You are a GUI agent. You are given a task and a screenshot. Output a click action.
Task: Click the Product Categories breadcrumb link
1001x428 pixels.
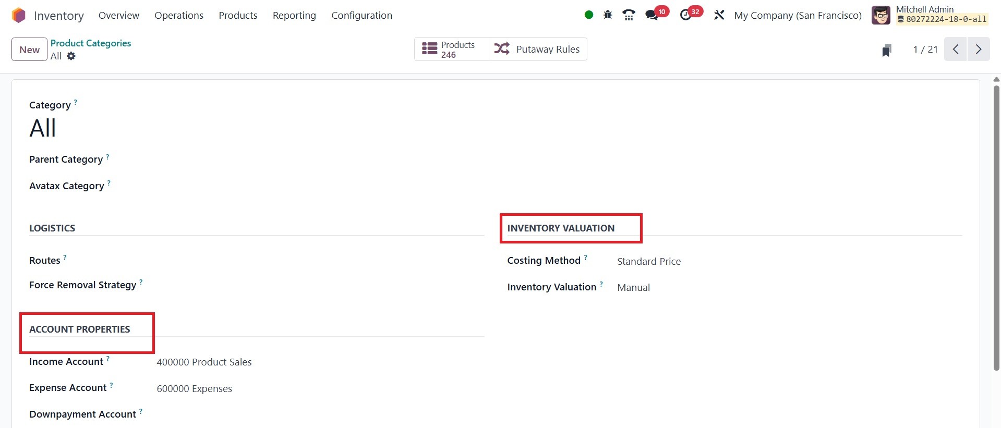pos(91,43)
